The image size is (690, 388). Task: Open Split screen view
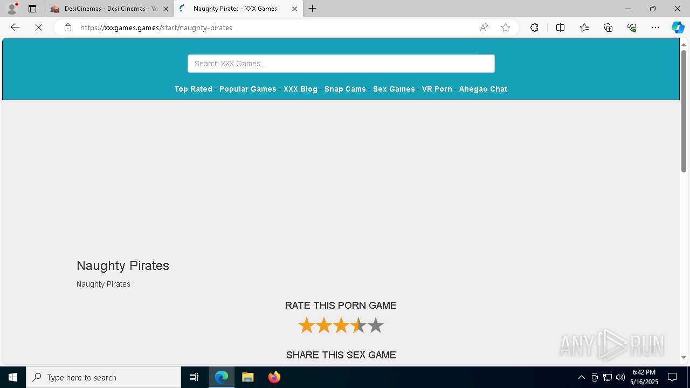pos(560,27)
